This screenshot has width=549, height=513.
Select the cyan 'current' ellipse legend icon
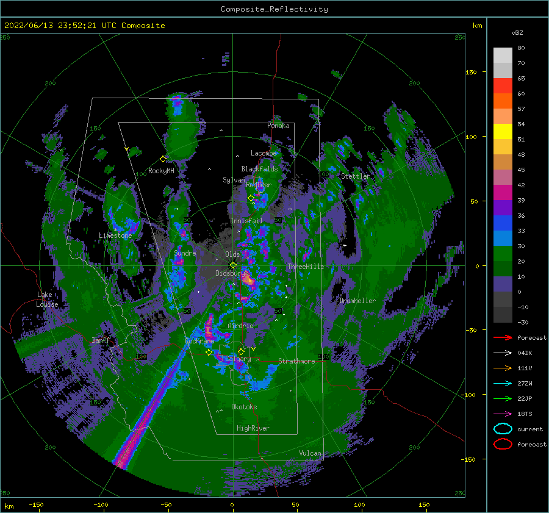(503, 429)
